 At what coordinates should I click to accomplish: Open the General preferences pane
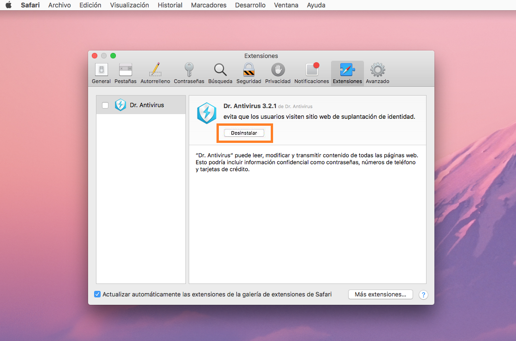coord(101,73)
